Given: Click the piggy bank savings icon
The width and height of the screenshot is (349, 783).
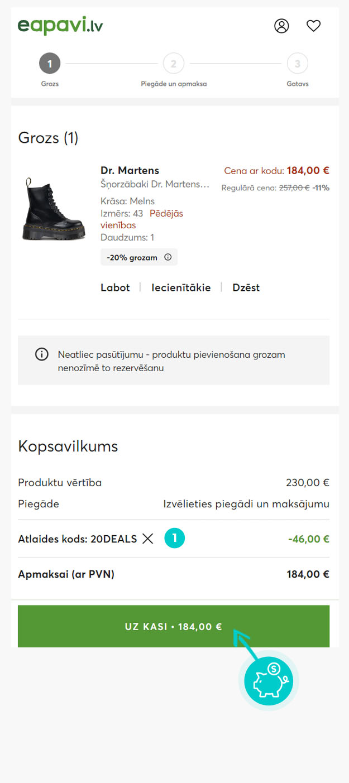Looking at the screenshot, I should (x=269, y=680).
